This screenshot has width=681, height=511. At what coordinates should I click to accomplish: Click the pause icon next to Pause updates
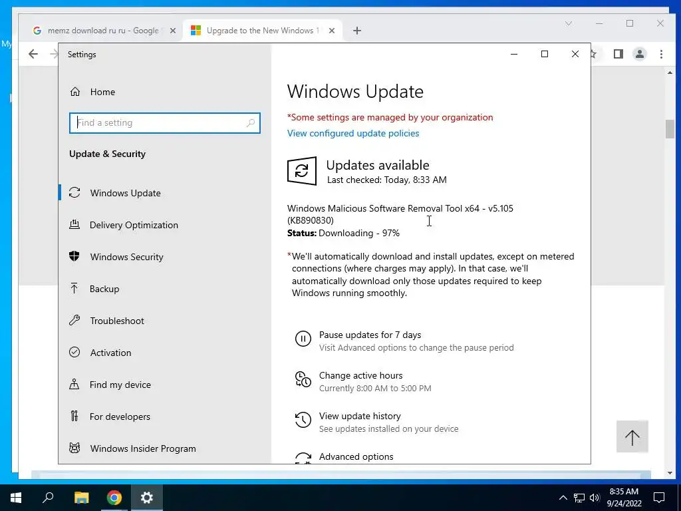coord(303,339)
